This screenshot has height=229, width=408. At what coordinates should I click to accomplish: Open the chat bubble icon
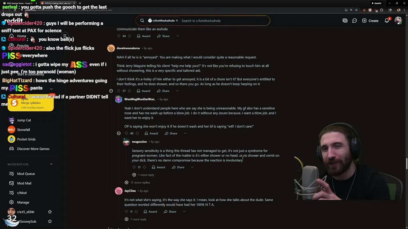[x=354, y=21]
